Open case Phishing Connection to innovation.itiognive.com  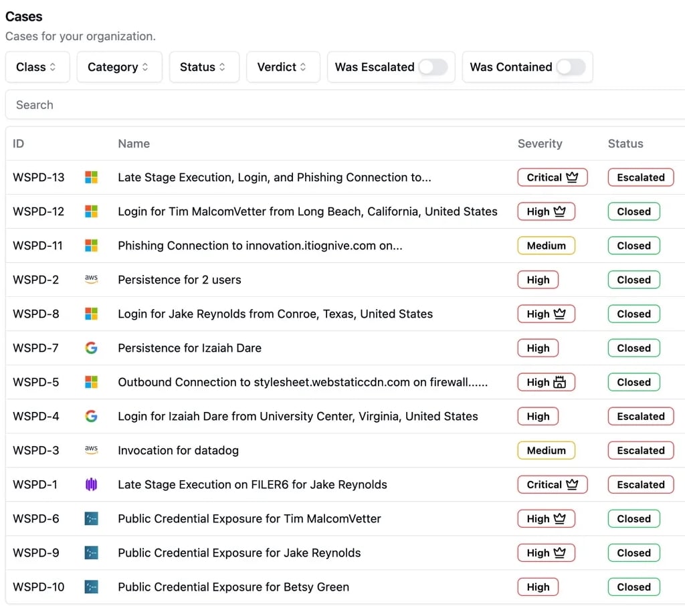(x=260, y=245)
